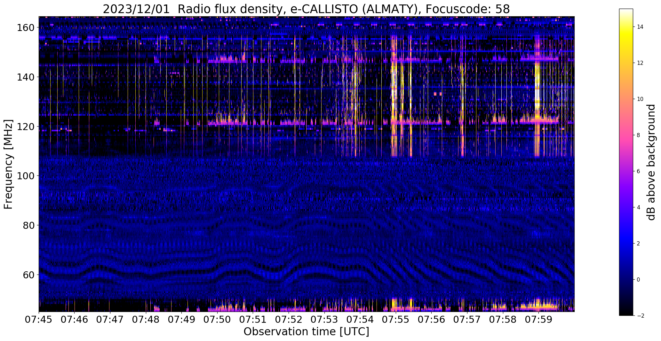Screen dimensions: 661x341
Task: Select the "07:54" time axis tick label
Action: pos(360,319)
